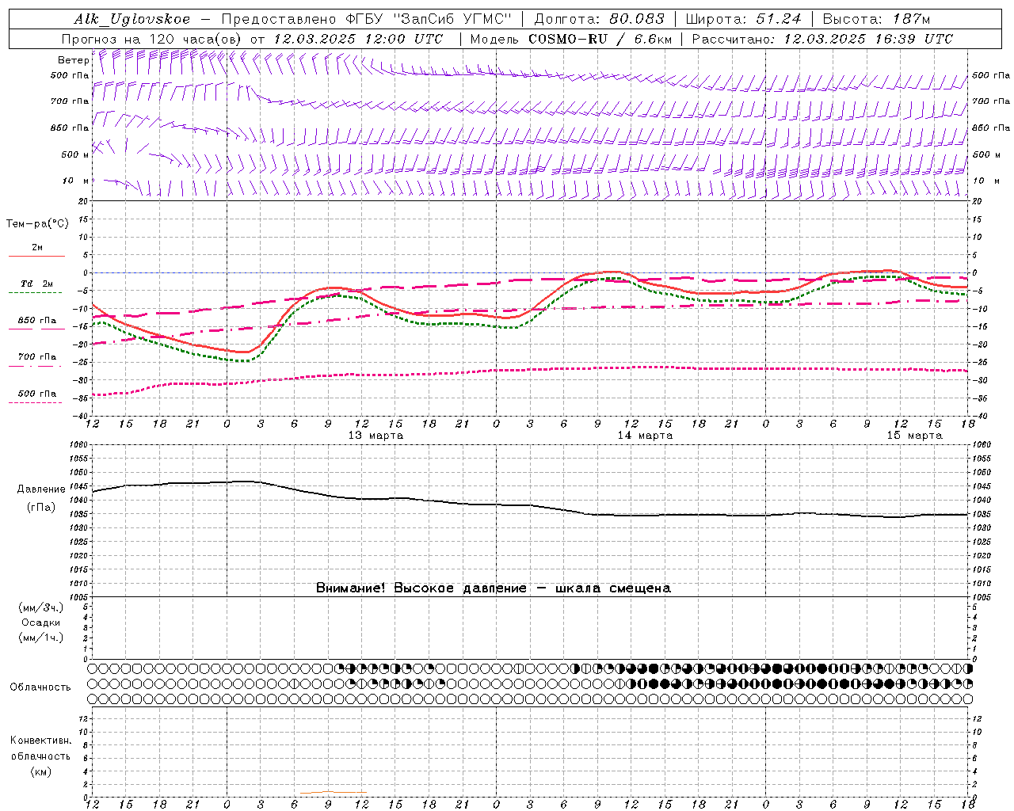This screenshot has height=811, width=1014.
Task: Click the Рассчитано: 12.03.2025 16:39 UTC timestamp
Action: (x=822, y=39)
